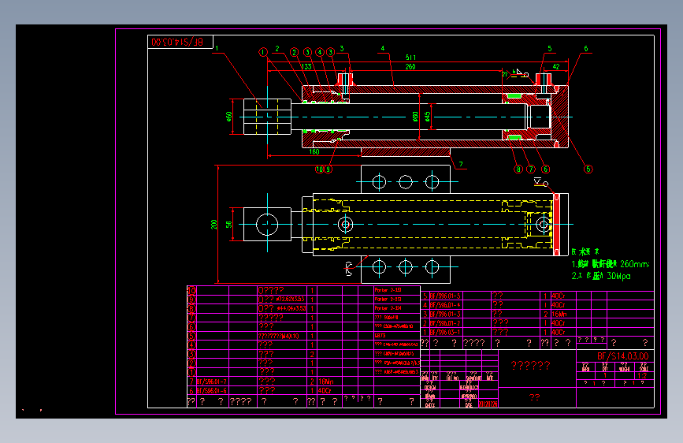Click circled balloon number 9 in the drawing
The image size is (683, 443).
[329, 169]
